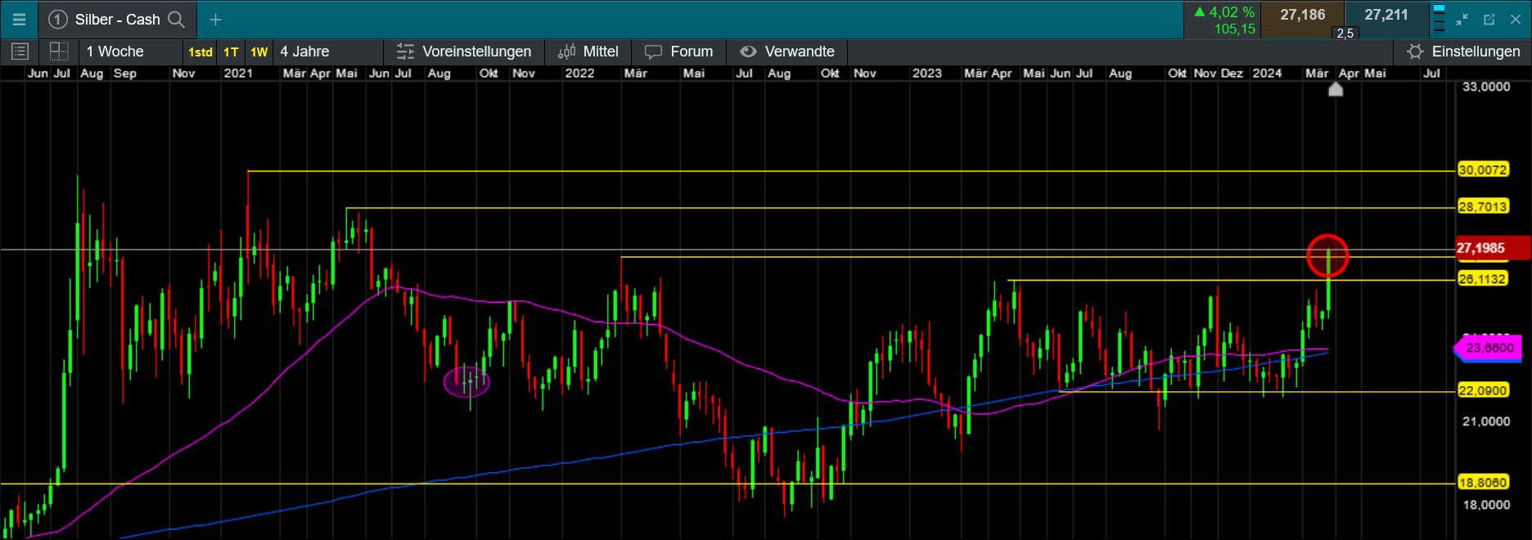Viewport: 1532px width, 540px height.
Task: Click the red 27,1985 current price label
Action: tap(1492, 248)
